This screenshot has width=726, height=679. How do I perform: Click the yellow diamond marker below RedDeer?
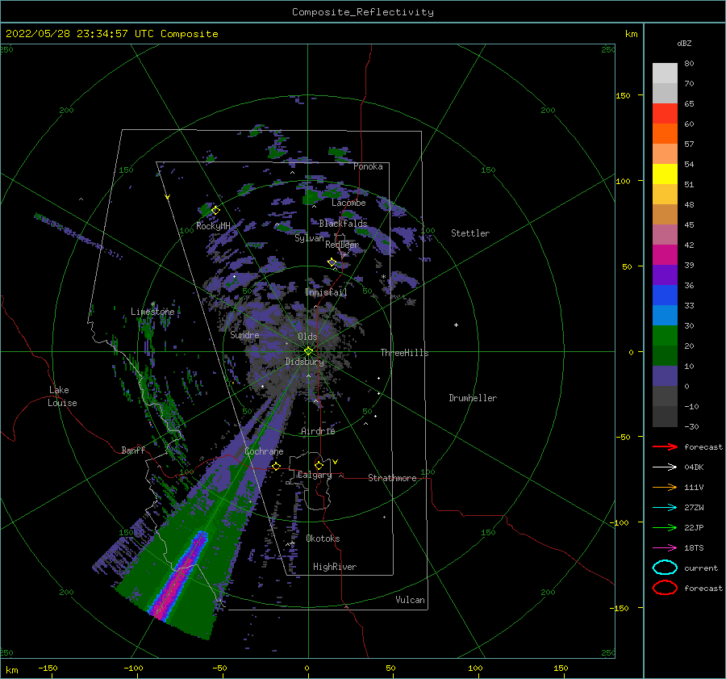coord(332,262)
